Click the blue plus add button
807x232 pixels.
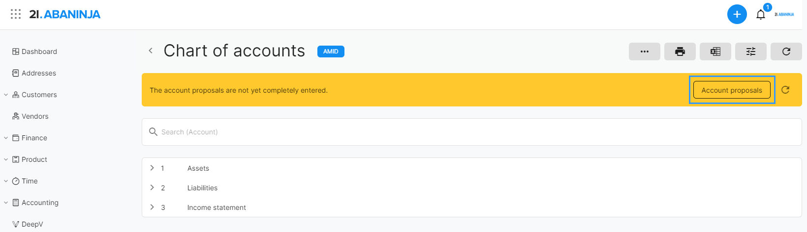pos(737,14)
